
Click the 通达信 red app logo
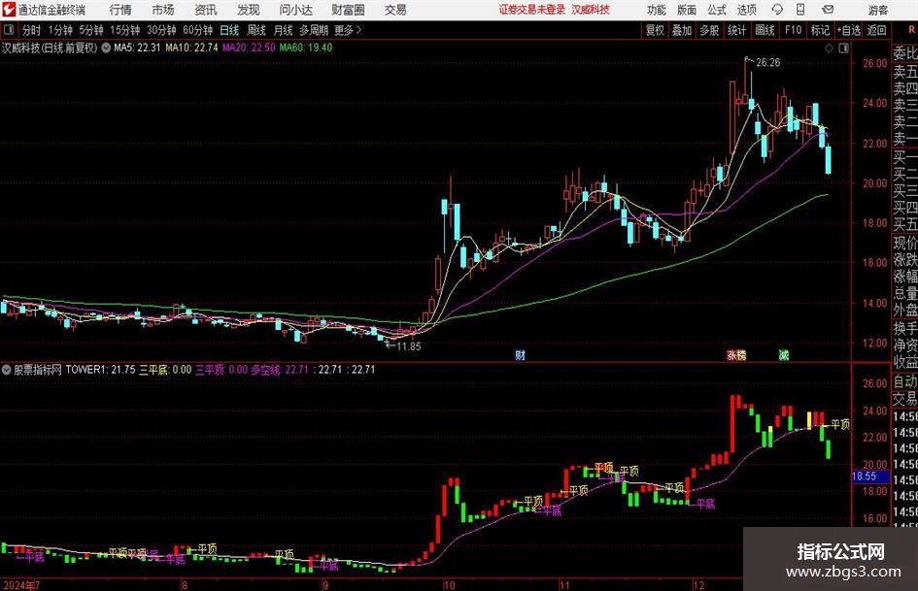(x=8, y=10)
